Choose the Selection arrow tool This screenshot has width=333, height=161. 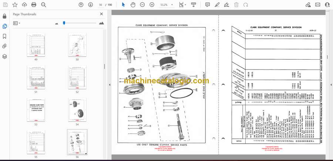point(123,5)
